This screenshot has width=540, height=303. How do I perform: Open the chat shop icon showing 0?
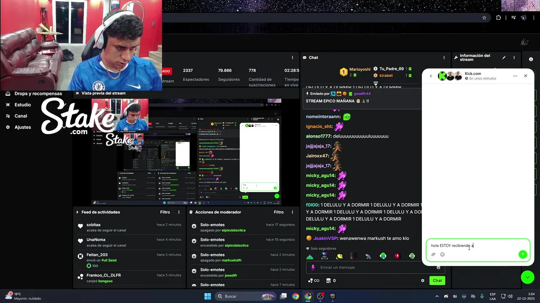click(x=331, y=281)
